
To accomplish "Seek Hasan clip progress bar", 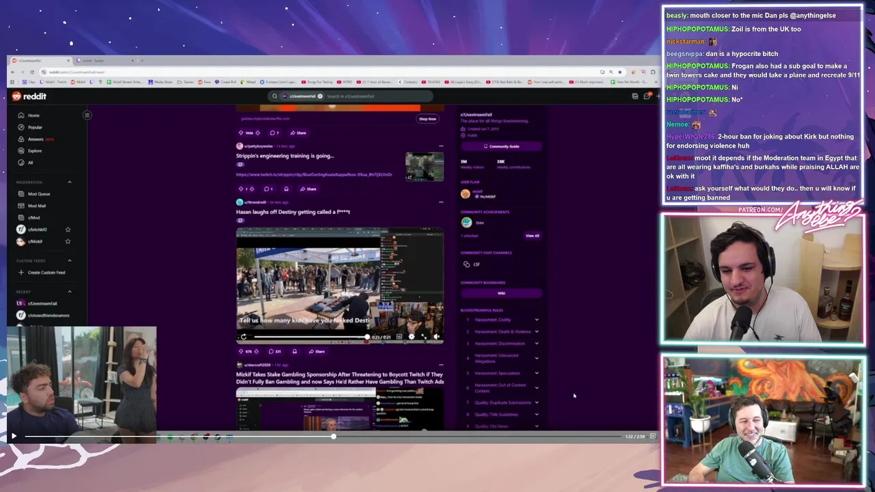I will pos(310,336).
